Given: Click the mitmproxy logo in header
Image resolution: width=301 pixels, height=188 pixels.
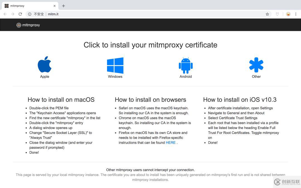Looking at the screenshot, I should click(x=28, y=25).
